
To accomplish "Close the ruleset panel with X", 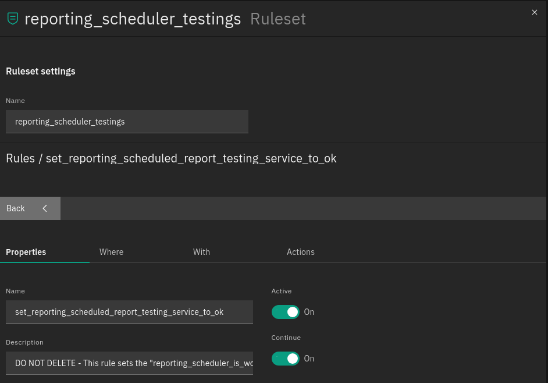I will (x=535, y=12).
